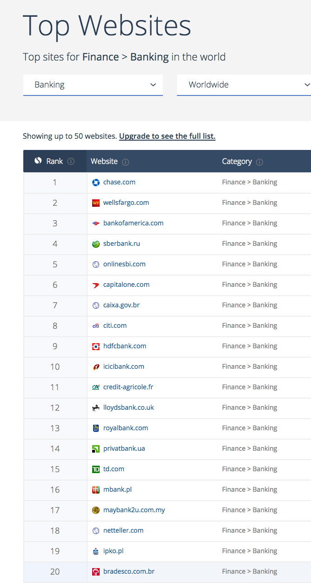Click the Category cell in chase.com row
Image resolution: width=311 pixels, height=583 pixels.
(x=250, y=182)
